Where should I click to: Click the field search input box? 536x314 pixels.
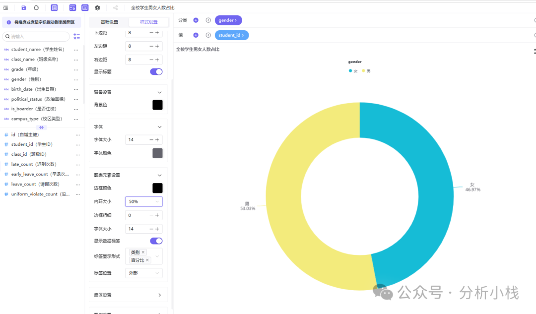pos(36,36)
